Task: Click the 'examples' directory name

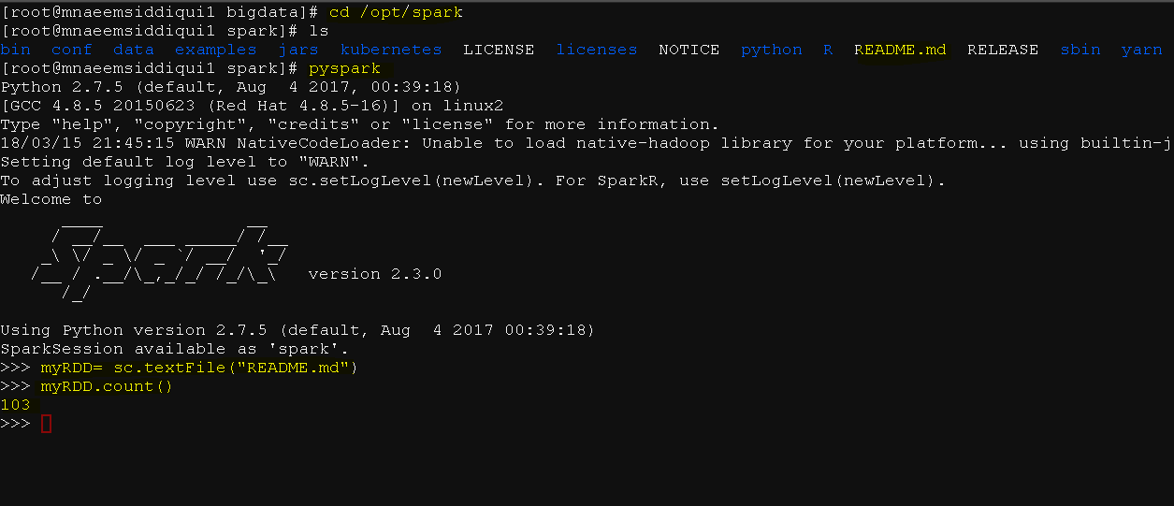Action: coord(216,50)
